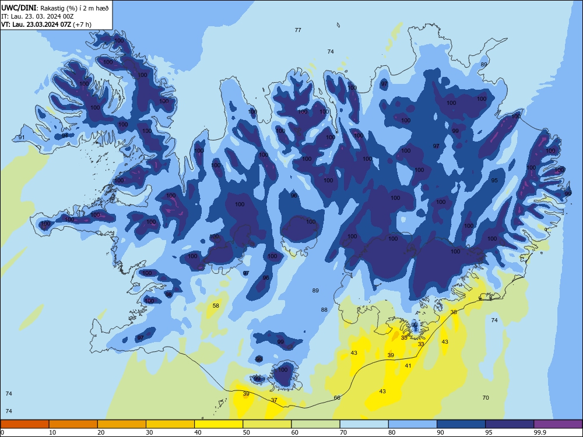Click the value 41 in the southeast sea

click(x=408, y=366)
